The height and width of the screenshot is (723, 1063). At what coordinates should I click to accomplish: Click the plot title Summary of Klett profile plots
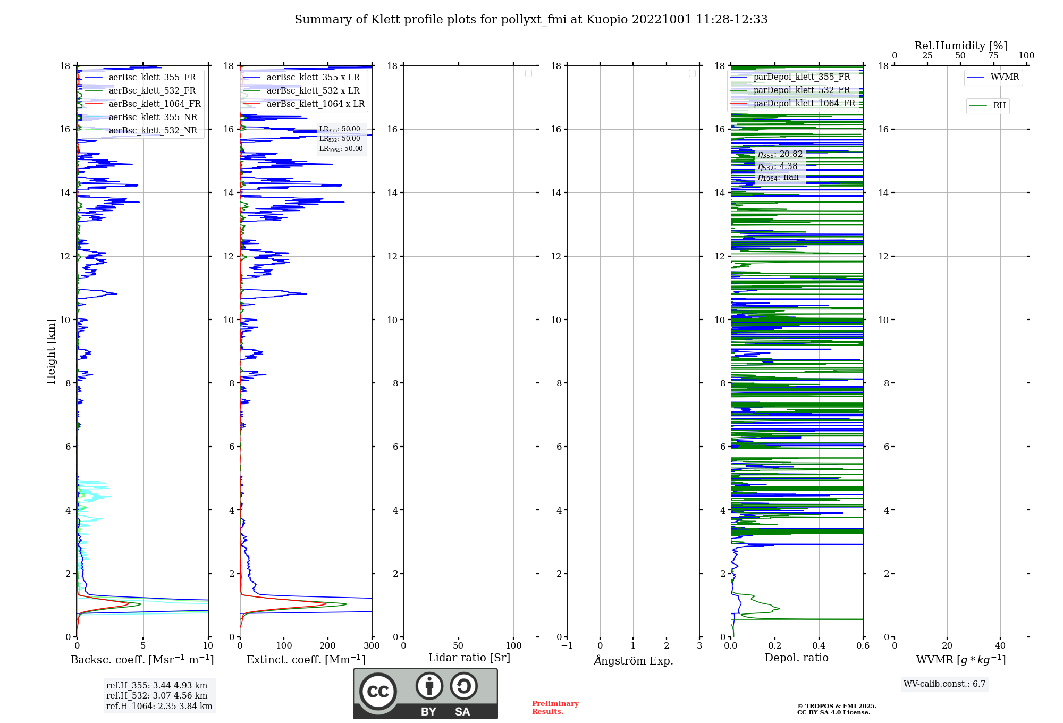(531, 19)
